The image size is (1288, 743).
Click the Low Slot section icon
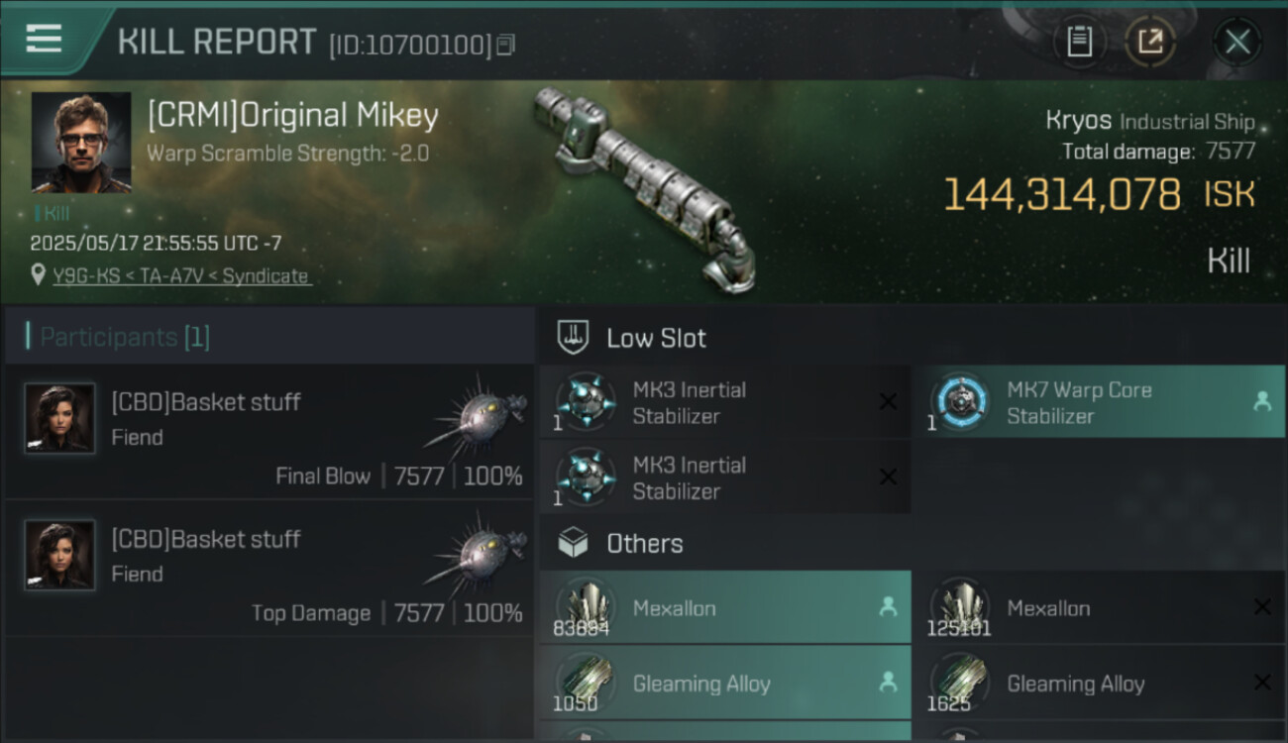pyautogui.click(x=574, y=338)
